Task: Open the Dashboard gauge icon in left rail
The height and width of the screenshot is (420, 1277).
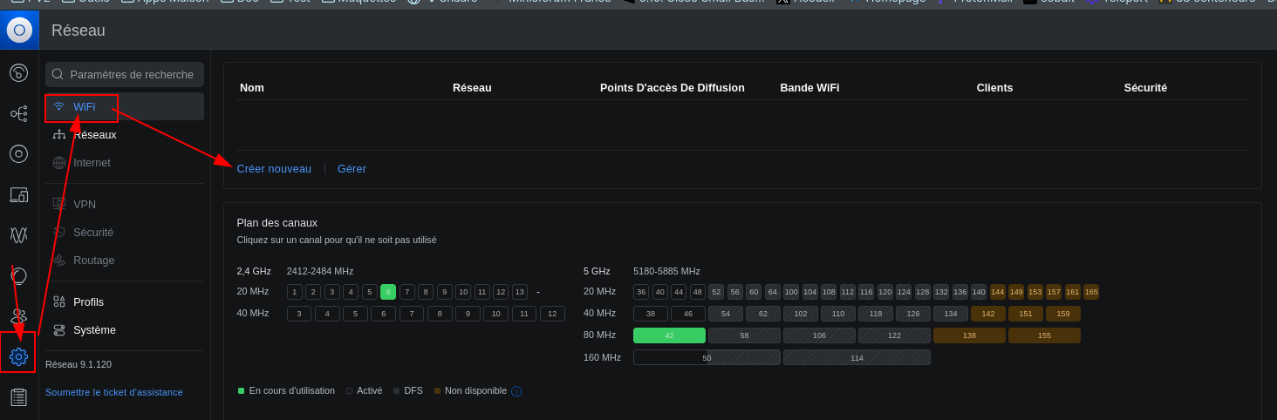Action: 18,72
